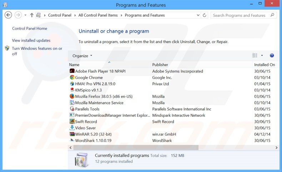Click the Mozilla Maintenance Service icon
This screenshot has height=172, width=282.
coord(72,103)
